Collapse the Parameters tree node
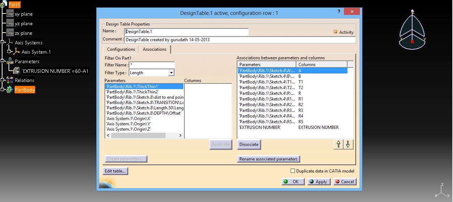 click(x=3, y=61)
